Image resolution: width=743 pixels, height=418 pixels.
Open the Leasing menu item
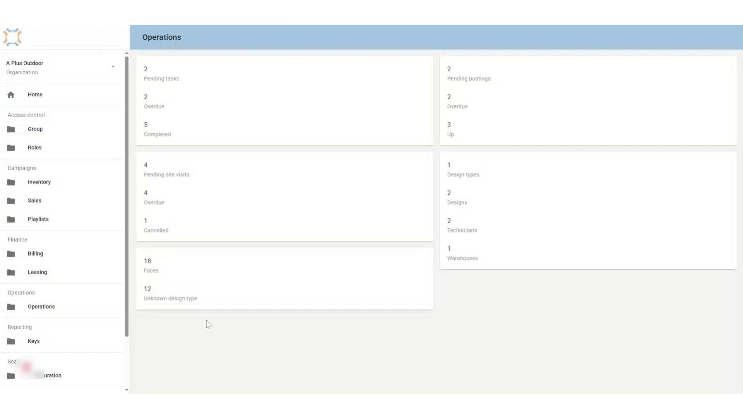(38, 272)
